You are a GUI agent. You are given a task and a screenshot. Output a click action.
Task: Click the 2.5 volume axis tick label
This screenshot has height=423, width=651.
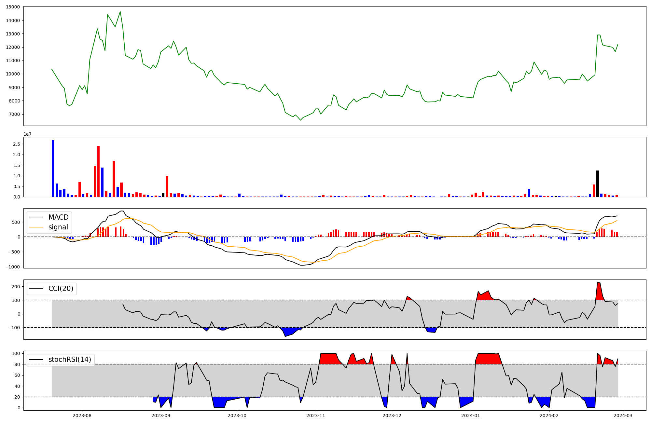[17, 144]
